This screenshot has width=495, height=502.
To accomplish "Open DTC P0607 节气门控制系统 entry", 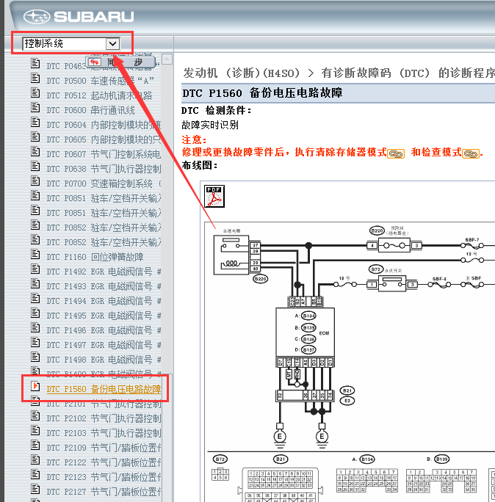I will tap(104, 154).
